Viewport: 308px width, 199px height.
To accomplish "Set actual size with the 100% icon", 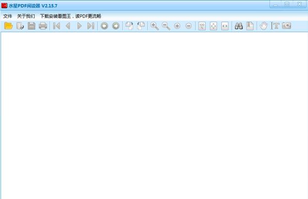I will [x=202, y=26].
